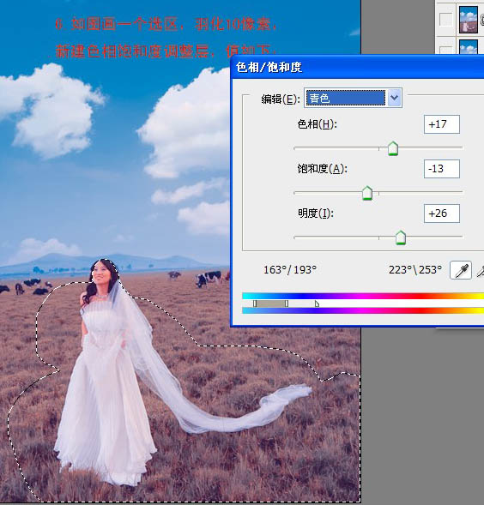Select the eyedropper tool in Hue/Saturation dialog

coord(461,270)
